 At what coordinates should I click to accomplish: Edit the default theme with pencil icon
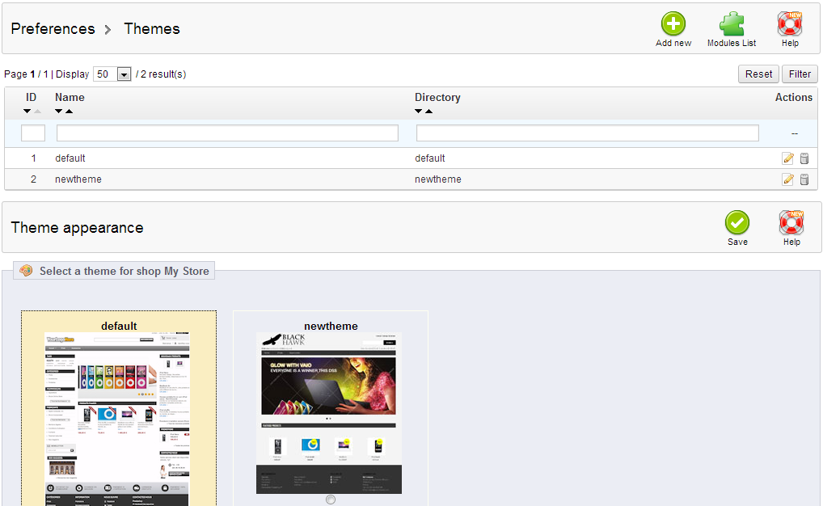point(787,158)
